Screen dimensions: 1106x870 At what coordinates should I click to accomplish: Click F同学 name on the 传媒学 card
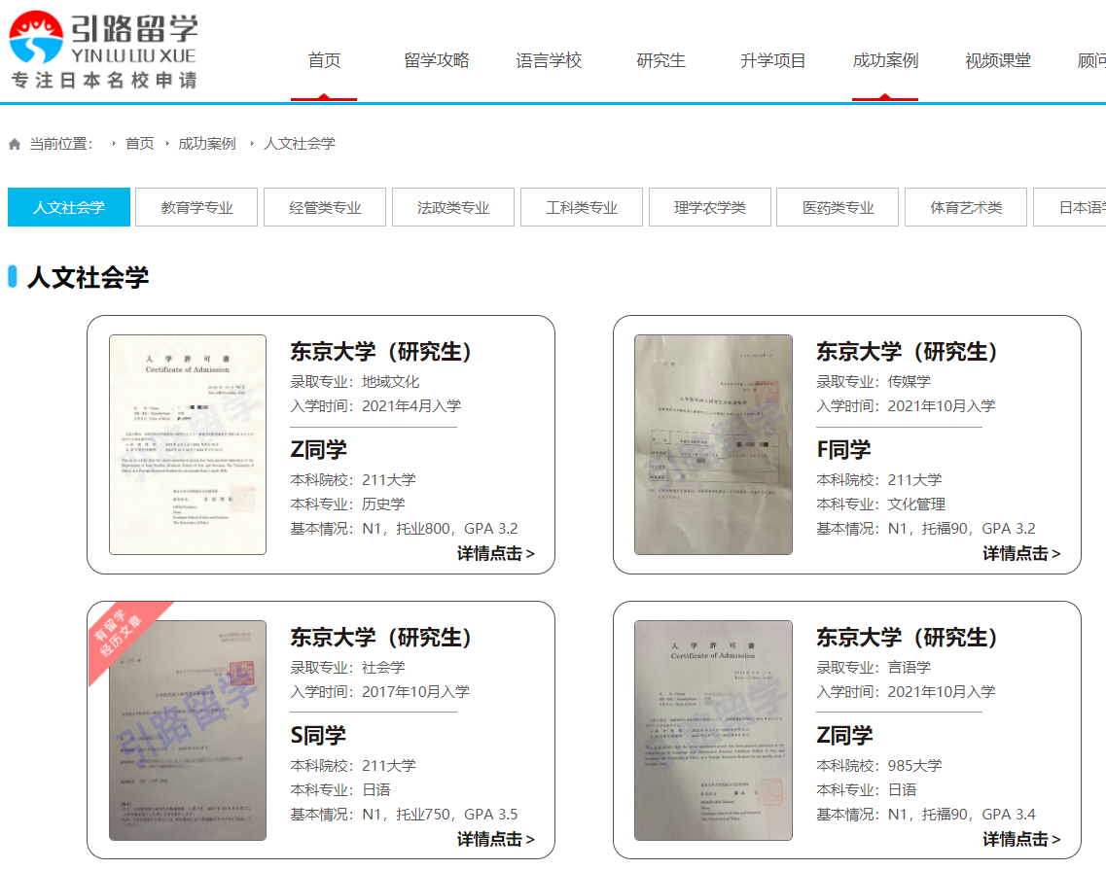(x=843, y=449)
